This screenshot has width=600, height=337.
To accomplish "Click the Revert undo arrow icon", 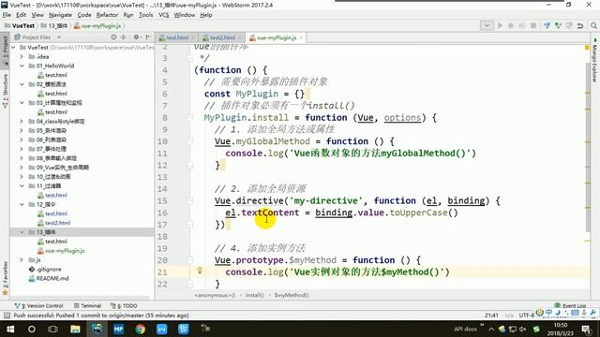I will [x=580, y=25].
